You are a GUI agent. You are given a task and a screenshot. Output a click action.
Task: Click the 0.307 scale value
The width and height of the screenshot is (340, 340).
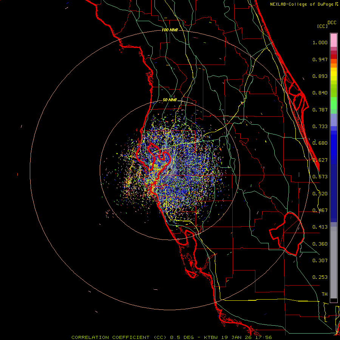320,261
